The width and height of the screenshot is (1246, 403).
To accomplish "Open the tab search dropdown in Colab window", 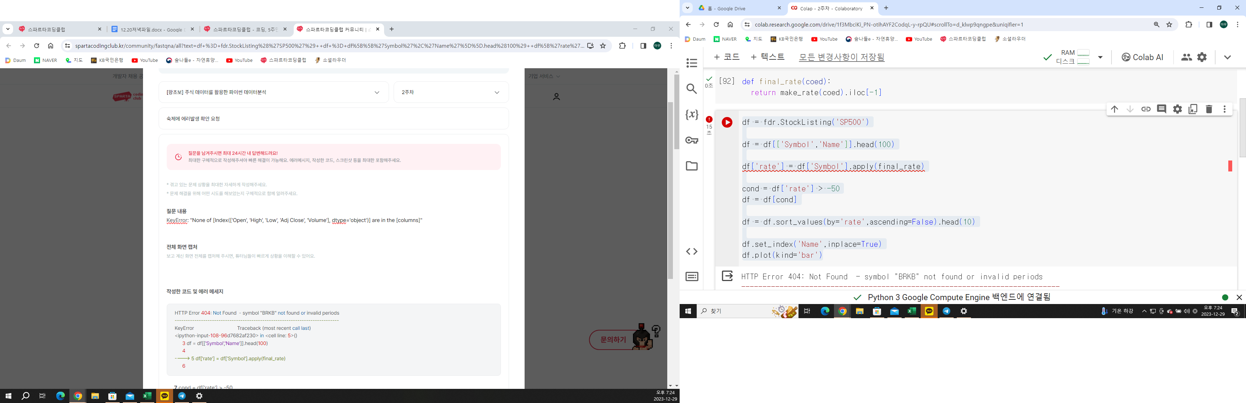I will click(687, 8).
